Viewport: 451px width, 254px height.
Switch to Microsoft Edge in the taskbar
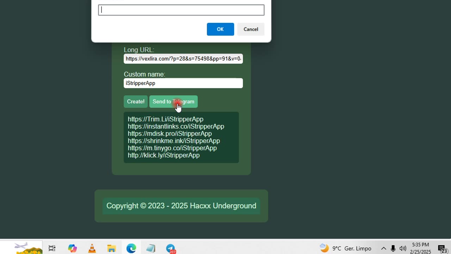click(131, 248)
